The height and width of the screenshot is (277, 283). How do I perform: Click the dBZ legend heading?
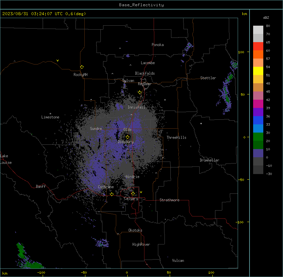(266, 17)
